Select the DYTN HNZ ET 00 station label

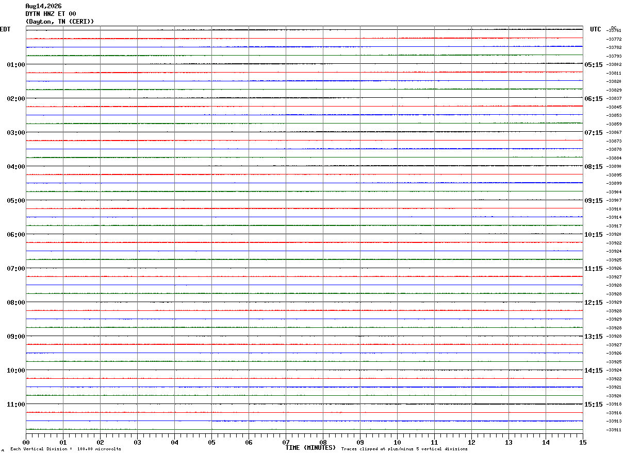coord(51,14)
